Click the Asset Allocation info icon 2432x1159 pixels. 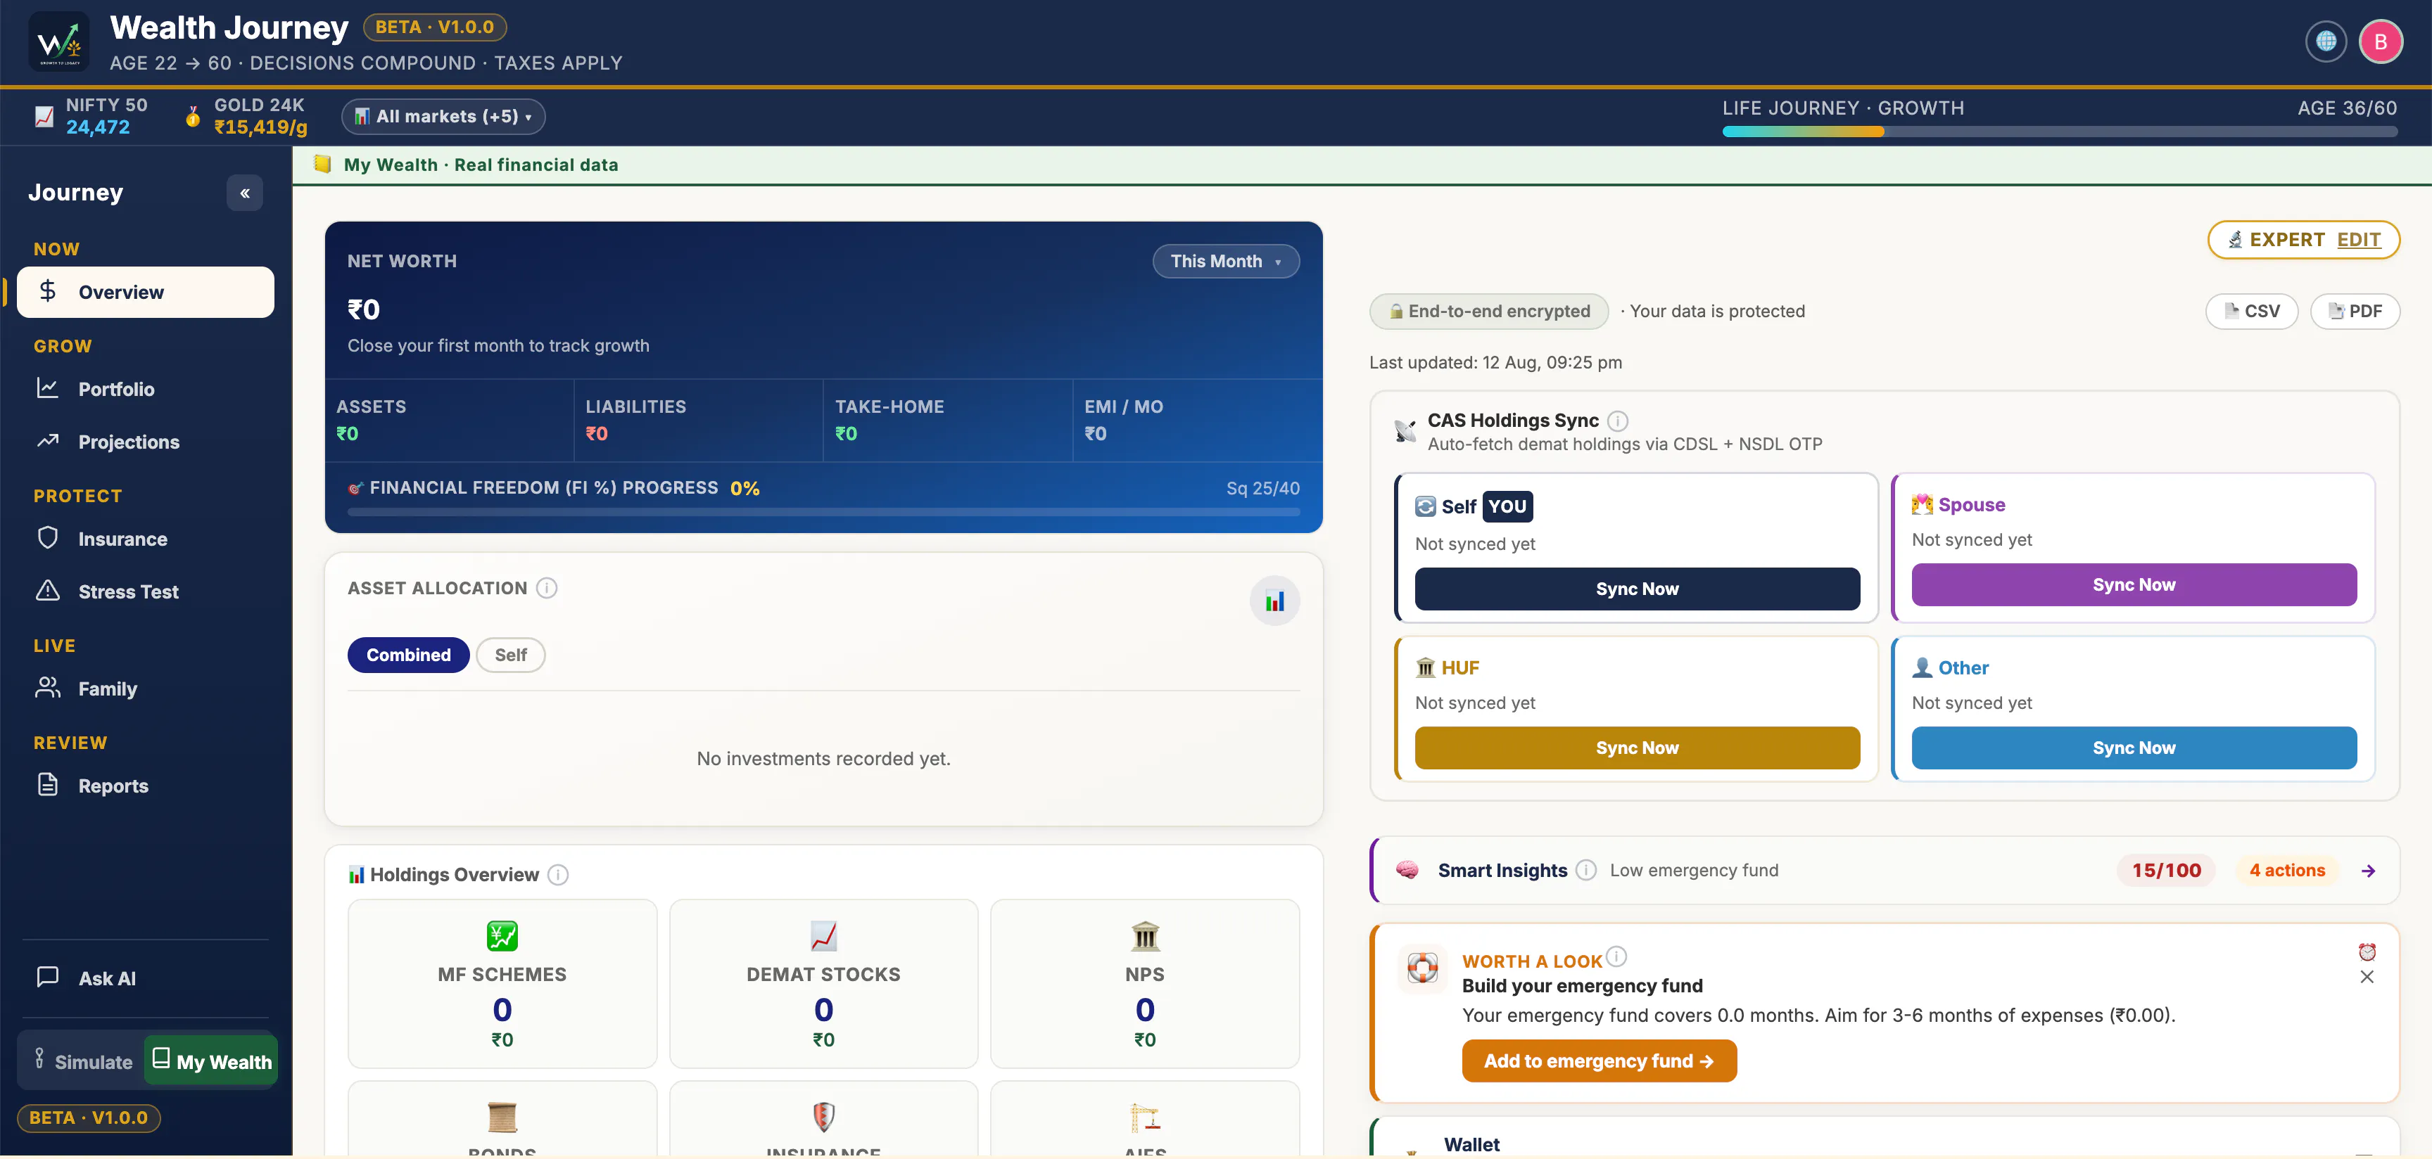pos(547,588)
